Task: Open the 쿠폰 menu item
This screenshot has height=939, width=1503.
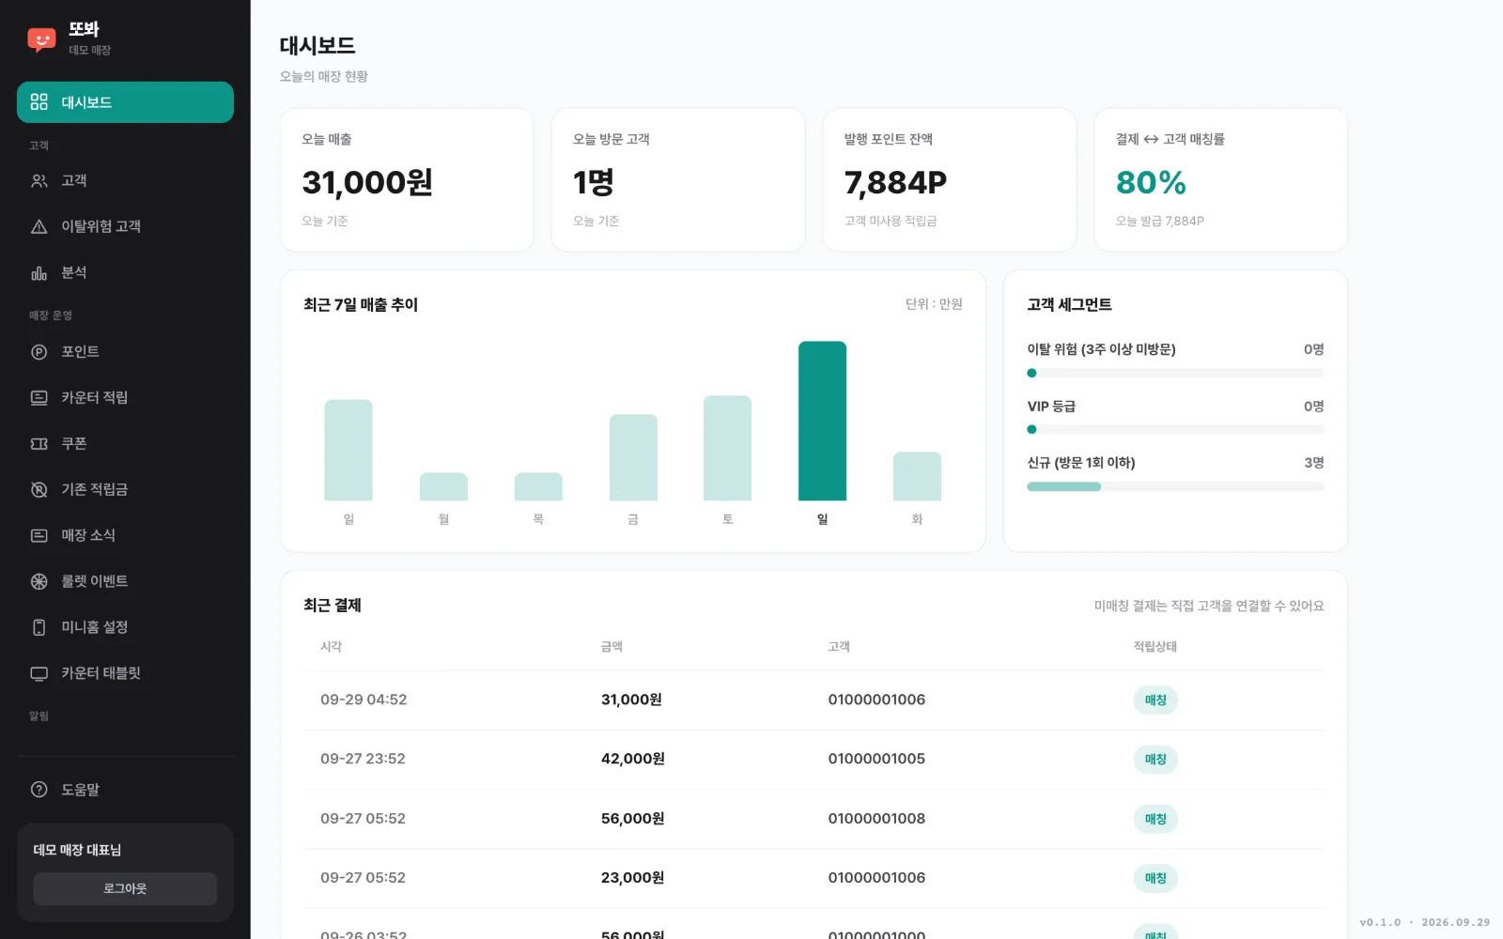Action: point(125,443)
